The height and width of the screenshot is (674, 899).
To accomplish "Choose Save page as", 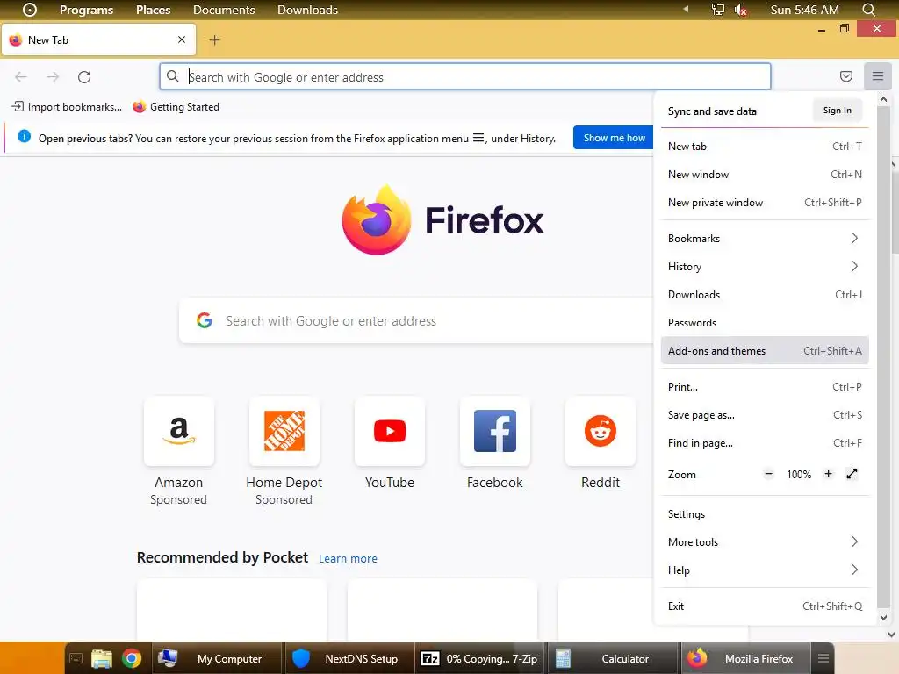I will pos(765,414).
